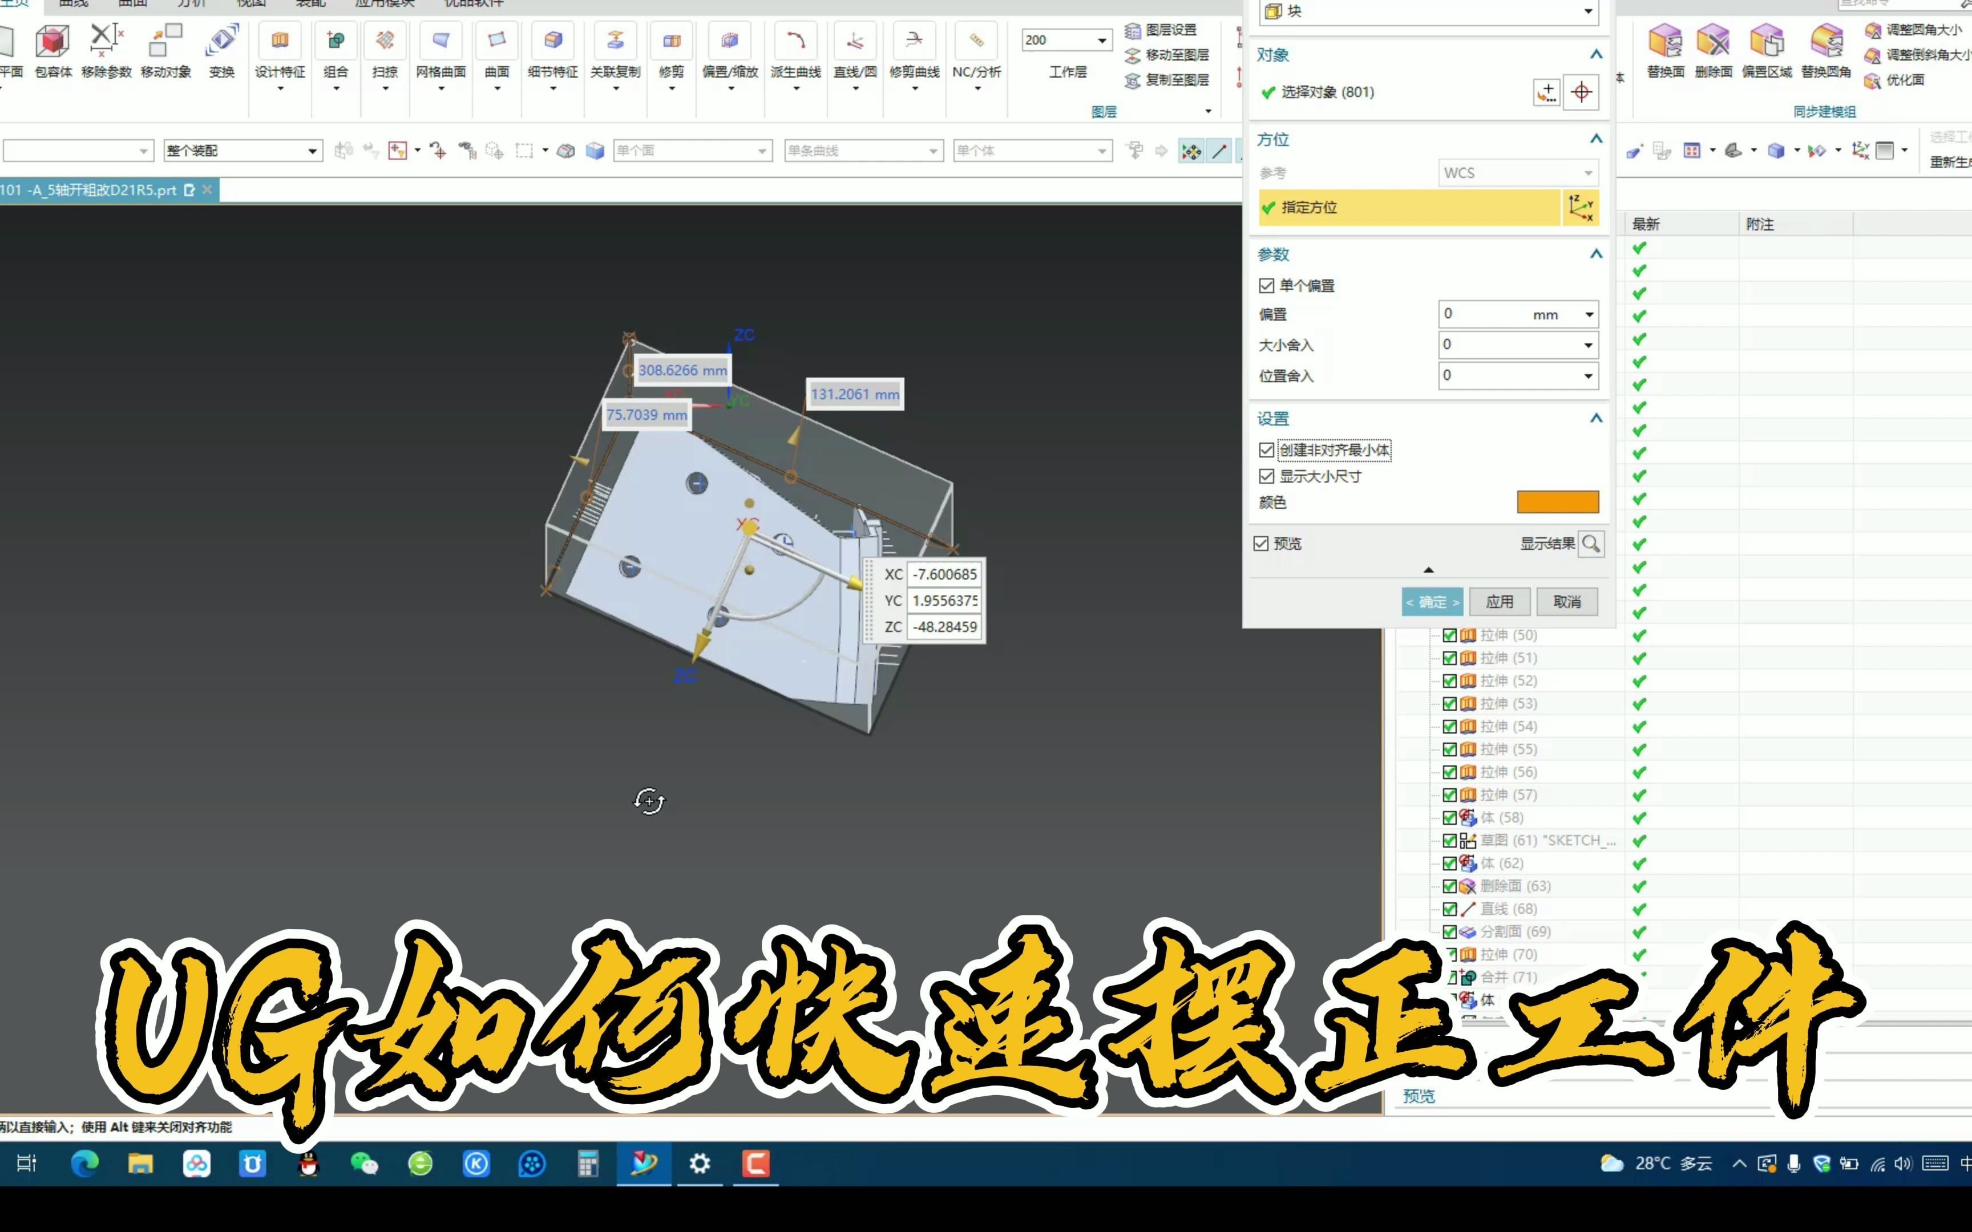Screen dimensions: 1972x1232
Task: Uncheck the 删除面 (63) feature checkbox
Action: (1450, 886)
